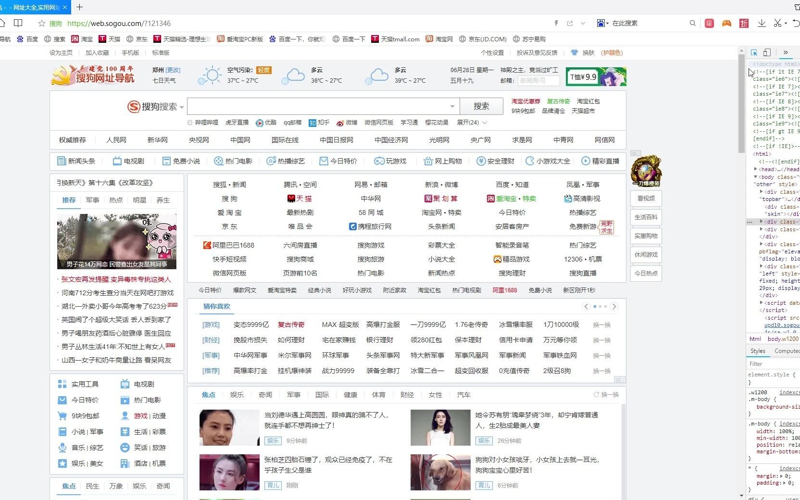The height and width of the screenshot is (500, 800).
Task: Switch to DevTools Styles tab
Action: click(x=758, y=351)
